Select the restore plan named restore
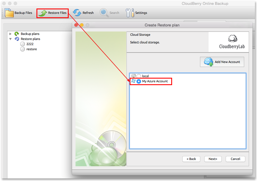The image size is (257, 181). [x=23, y=49]
